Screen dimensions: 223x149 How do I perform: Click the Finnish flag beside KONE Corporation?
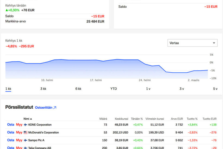(x=26, y=125)
